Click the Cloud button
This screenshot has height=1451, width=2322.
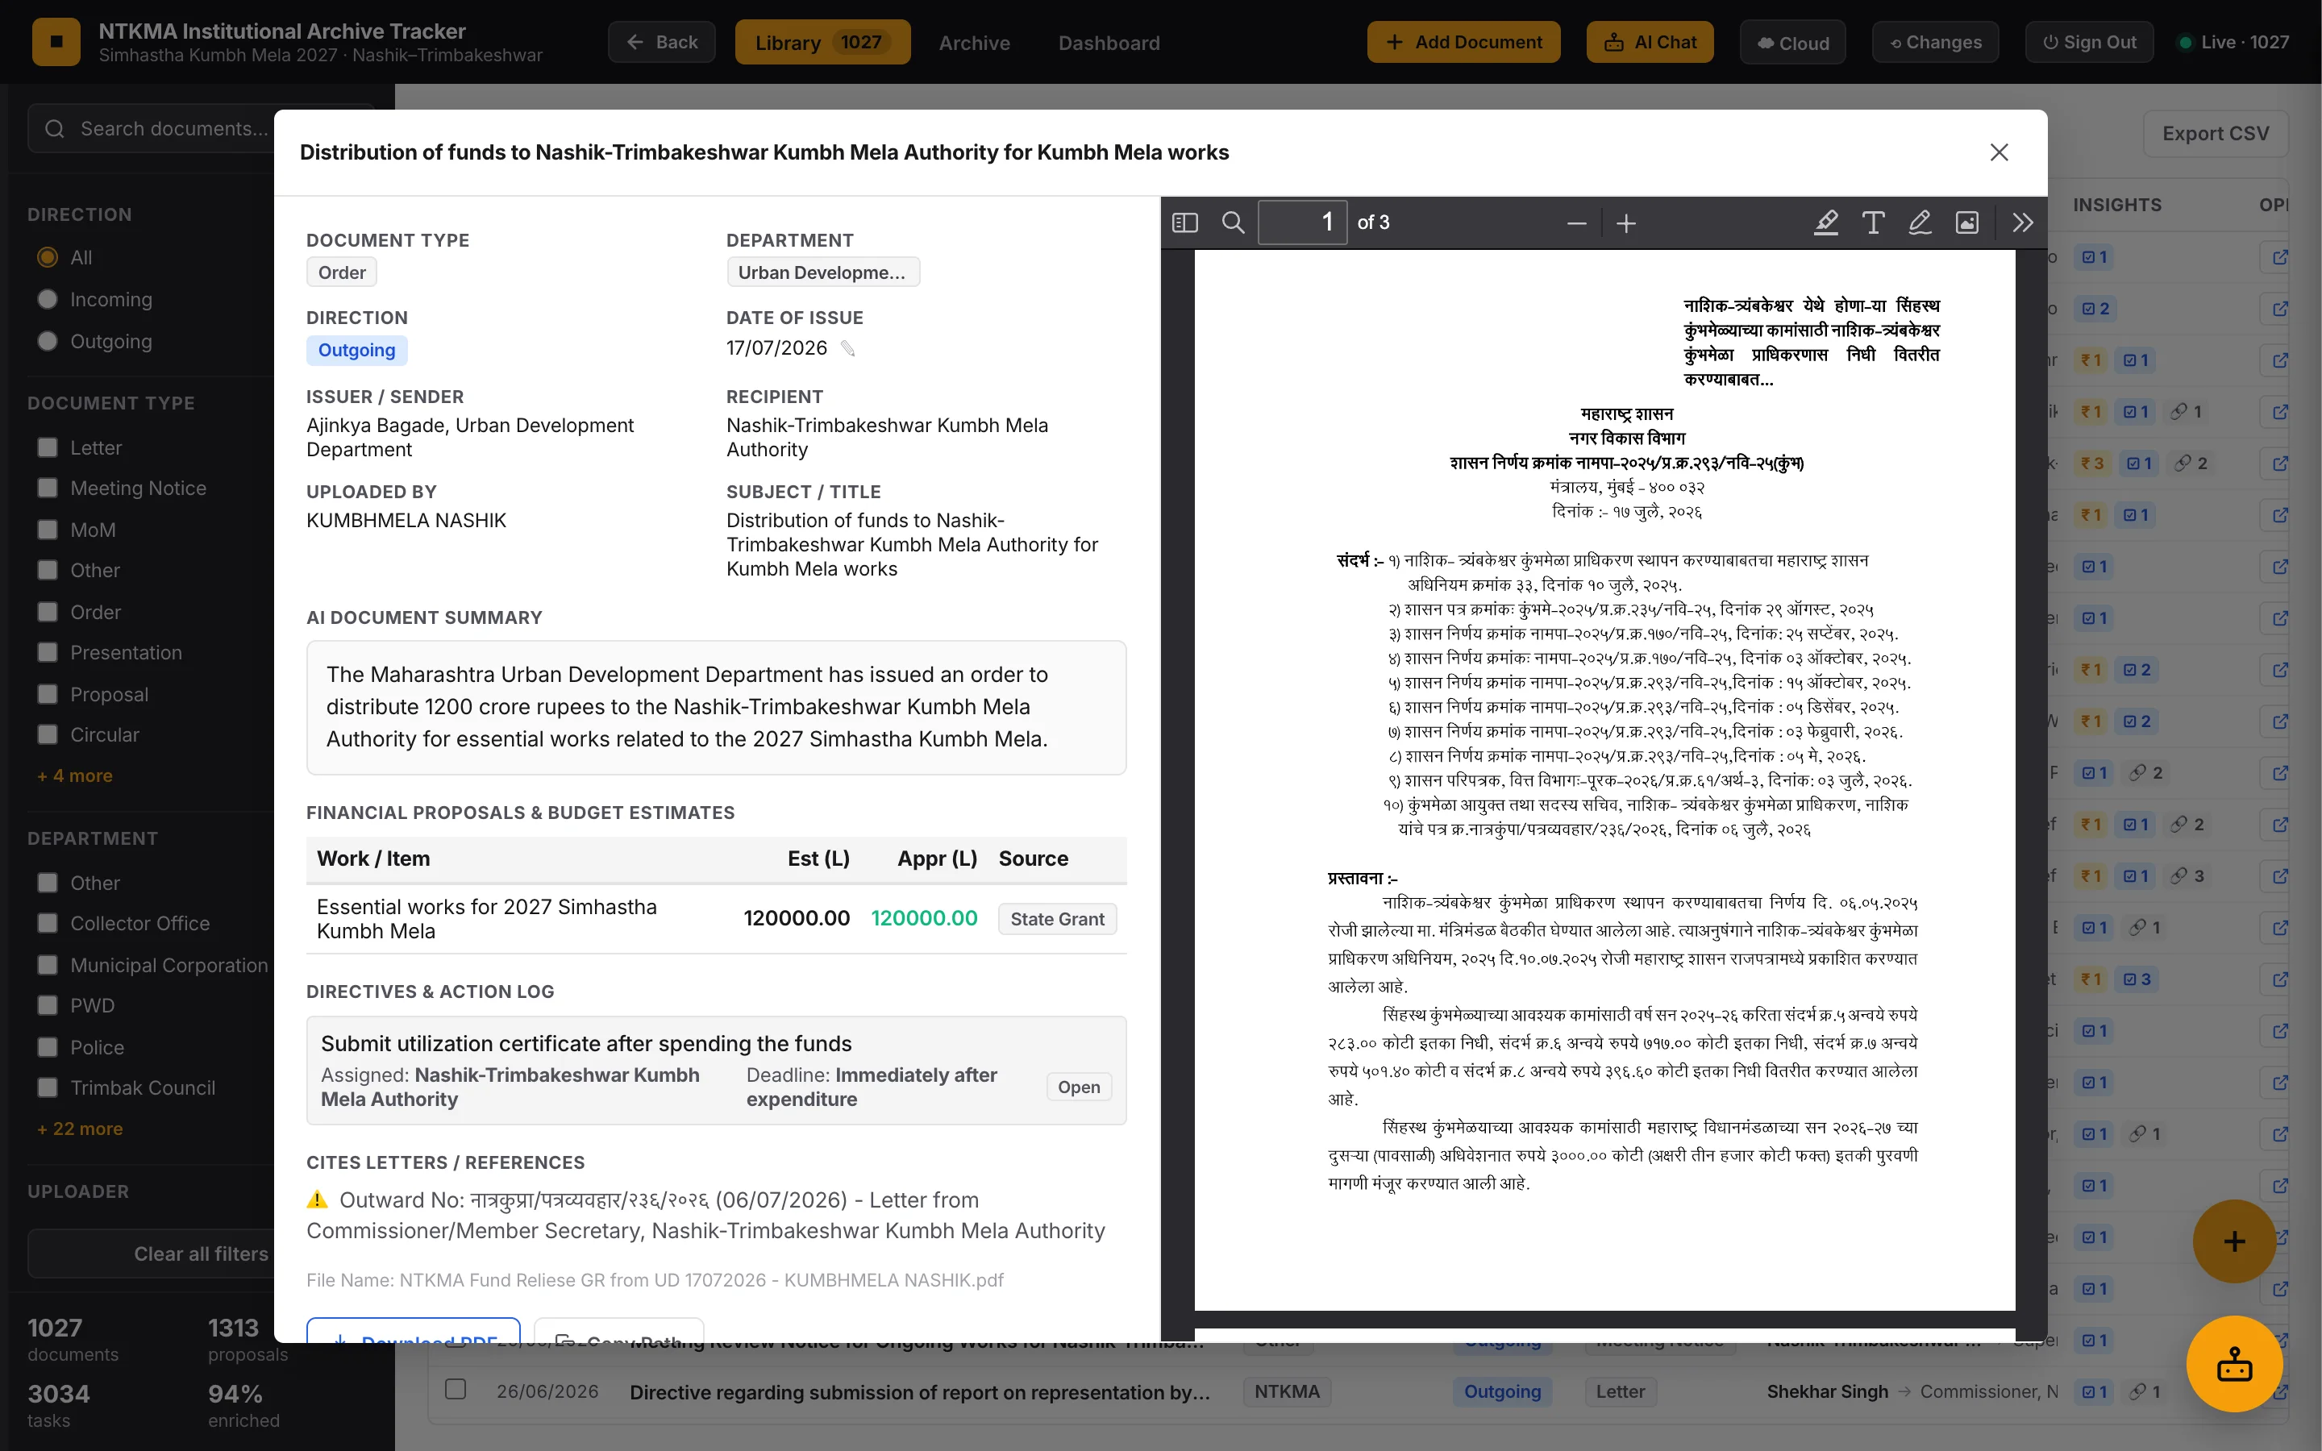click(1792, 42)
